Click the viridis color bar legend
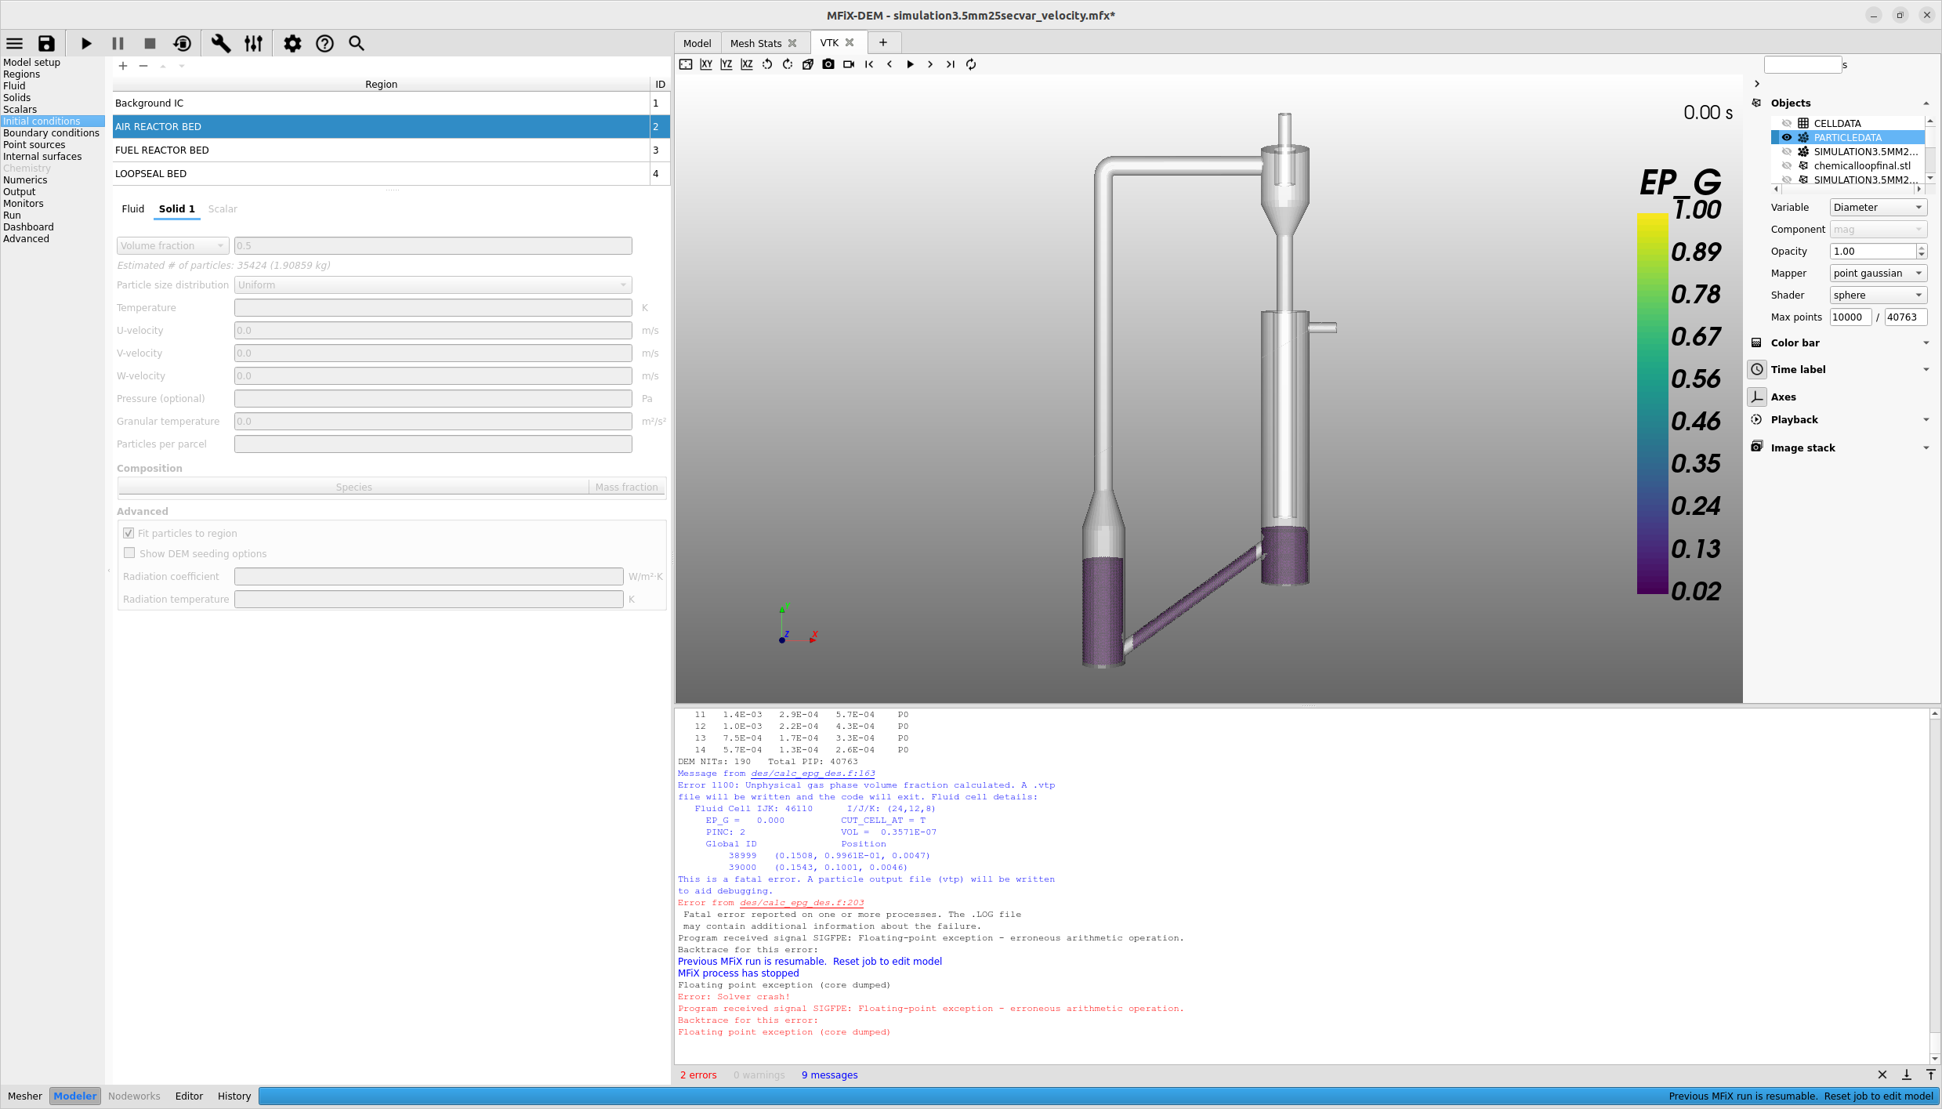1942x1109 pixels. point(1652,404)
